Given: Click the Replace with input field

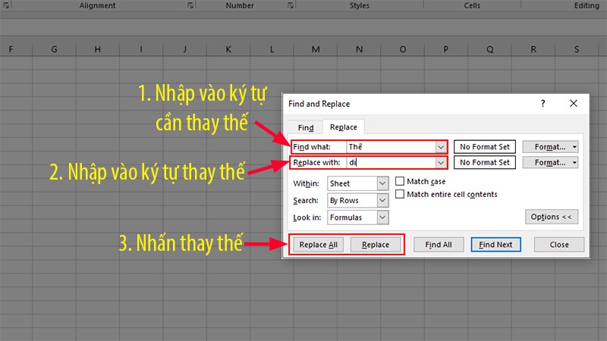Looking at the screenshot, I should click(x=392, y=163).
